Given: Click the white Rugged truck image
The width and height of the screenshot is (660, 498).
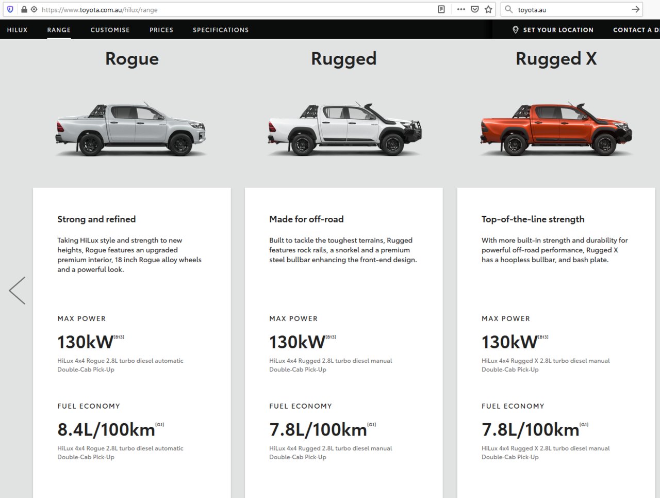Looking at the screenshot, I should coord(344,129).
